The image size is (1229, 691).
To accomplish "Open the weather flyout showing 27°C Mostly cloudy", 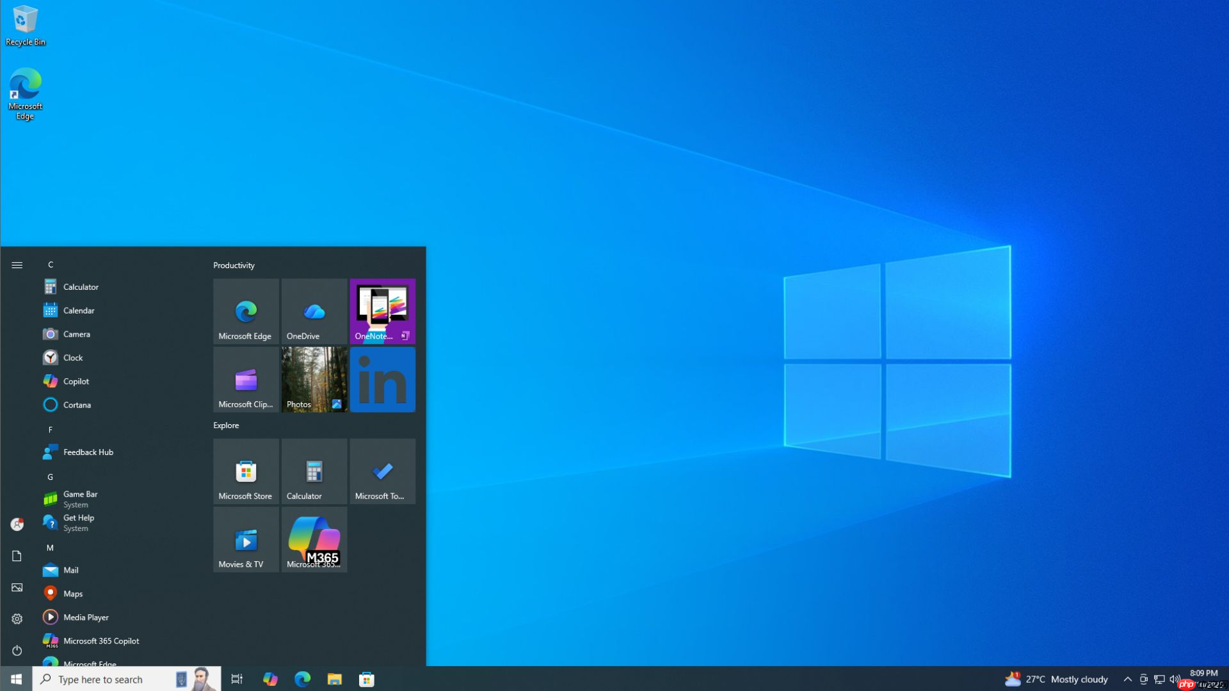I will 1056,679.
